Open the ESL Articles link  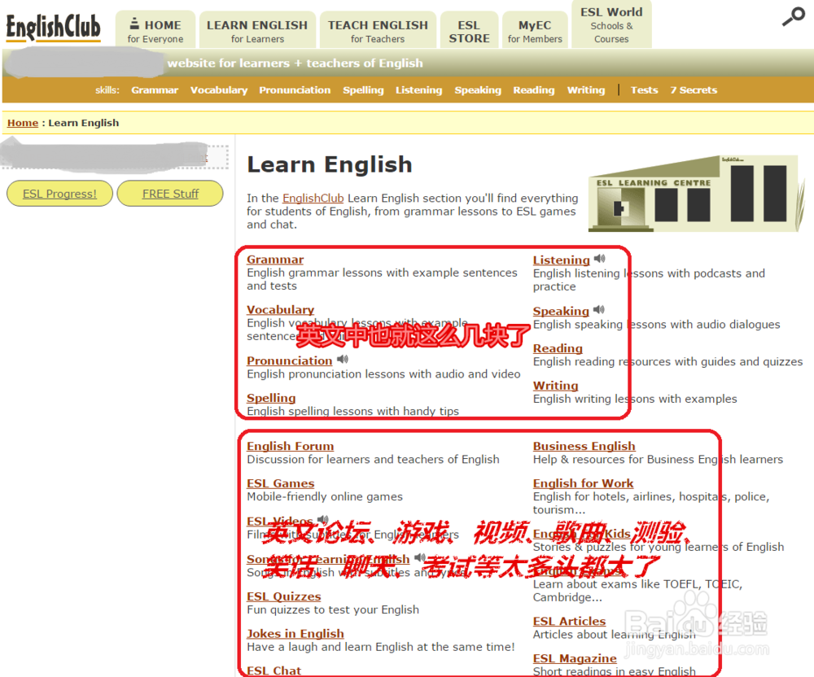(x=569, y=622)
